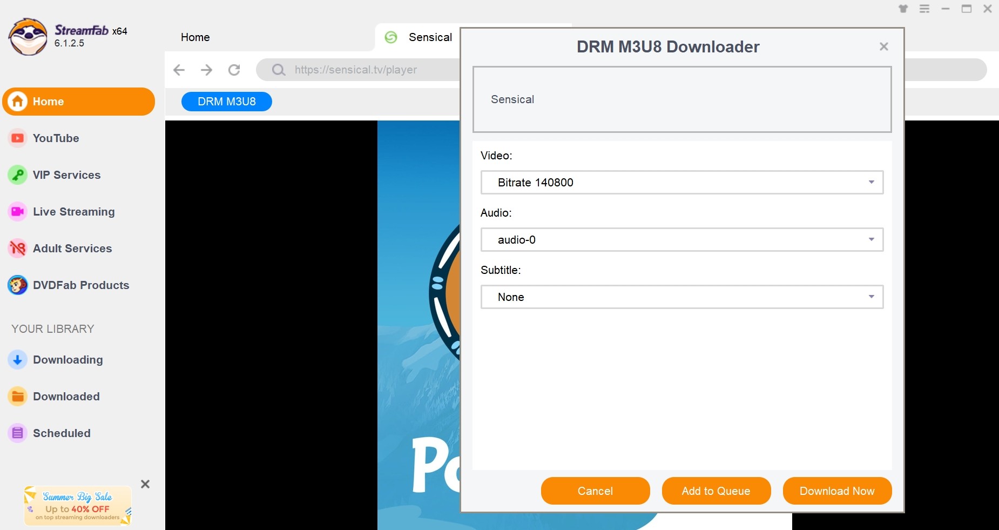999x530 pixels.
Task: Click the Sensical title text box
Action: 682,99
